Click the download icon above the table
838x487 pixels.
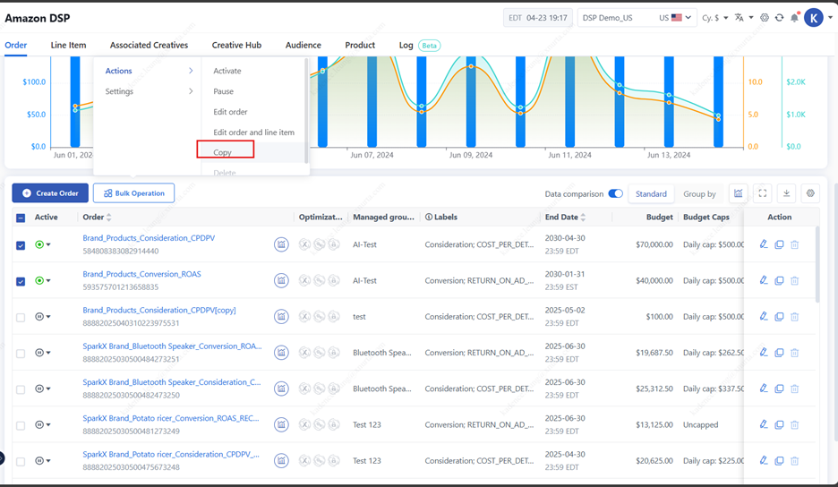pos(786,193)
